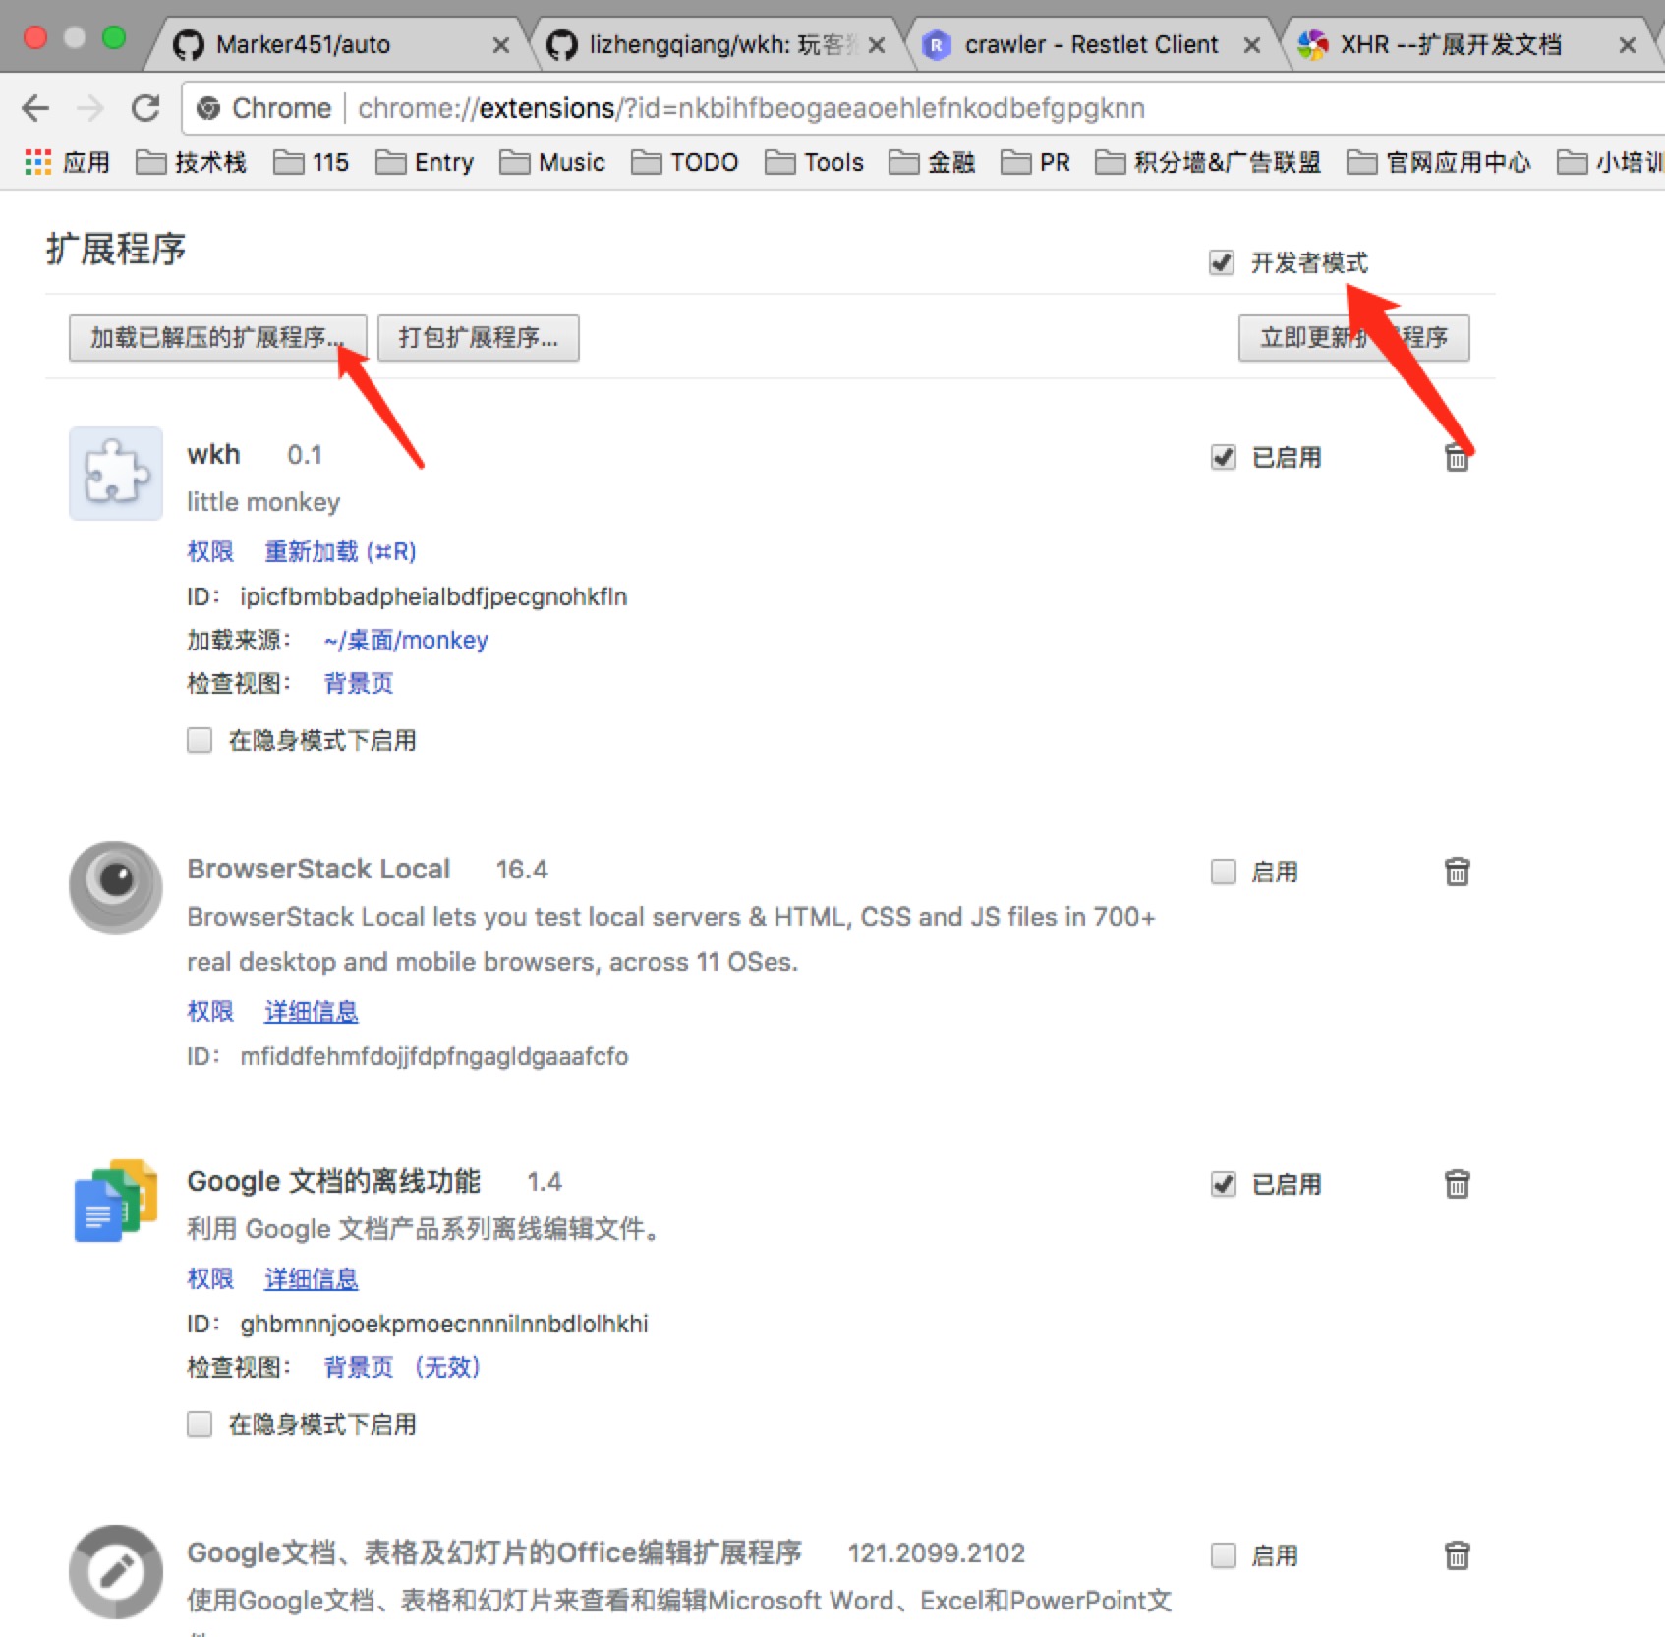This screenshot has width=1665, height=1637.
Task: Disable the wkh extension via 已启用 checkbox
Action: [x=1223, y=457]
